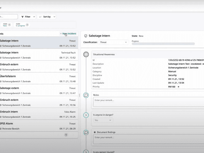Select the Überfallalarm incident

39,79
